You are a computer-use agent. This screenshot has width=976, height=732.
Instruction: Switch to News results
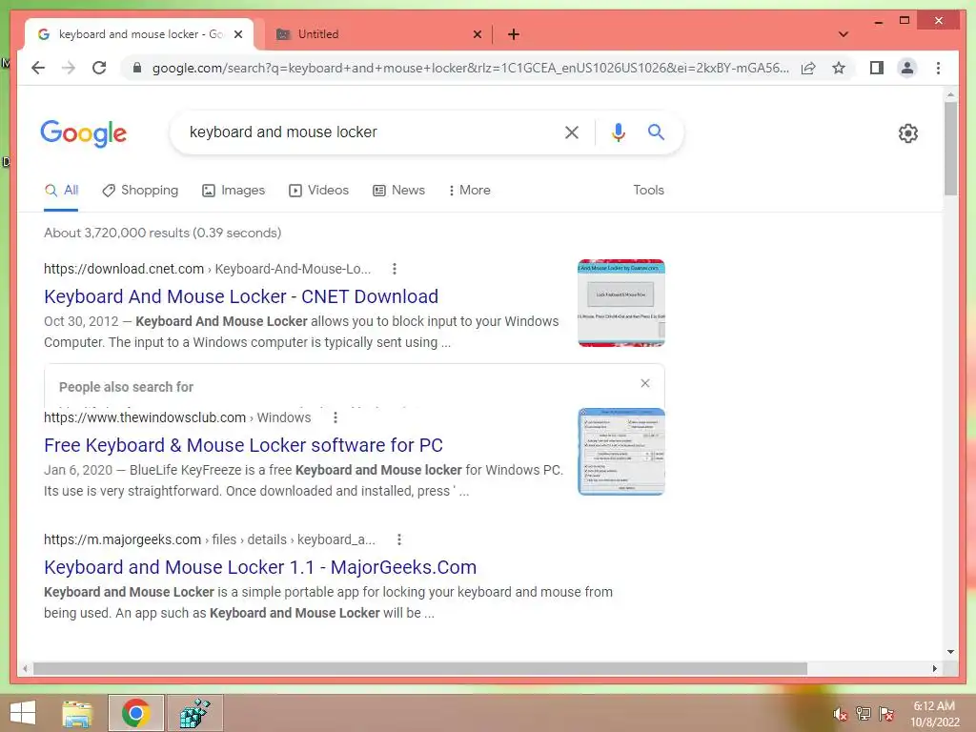(x=399, y=190)
